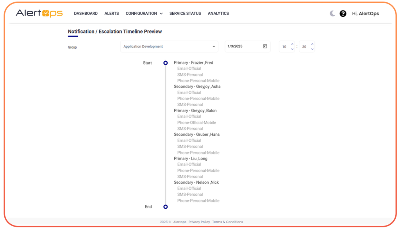Screen dimensions: 400x229
Task: Open the Analytics section
Action: [218, 13]
